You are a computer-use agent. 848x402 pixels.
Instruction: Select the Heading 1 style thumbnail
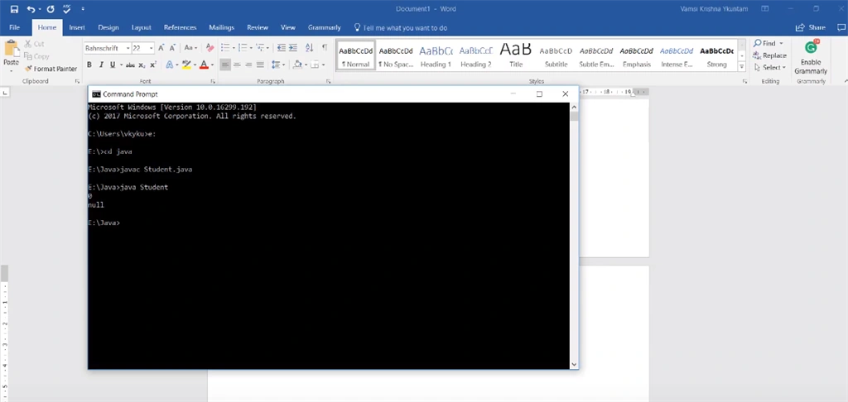pos(436,56)
